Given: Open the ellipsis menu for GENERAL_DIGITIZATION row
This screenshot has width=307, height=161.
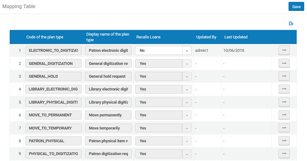Looking at the screenshot, I should (284, 63).
